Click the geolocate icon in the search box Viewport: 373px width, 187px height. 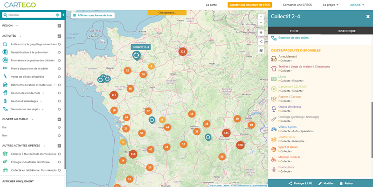coord(57,15)
